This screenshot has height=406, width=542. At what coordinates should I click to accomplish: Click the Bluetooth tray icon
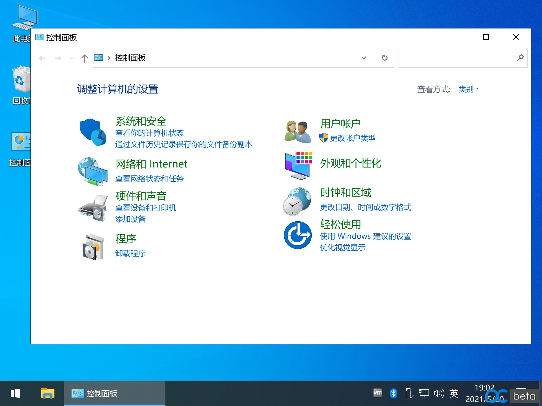coord(394,393)
